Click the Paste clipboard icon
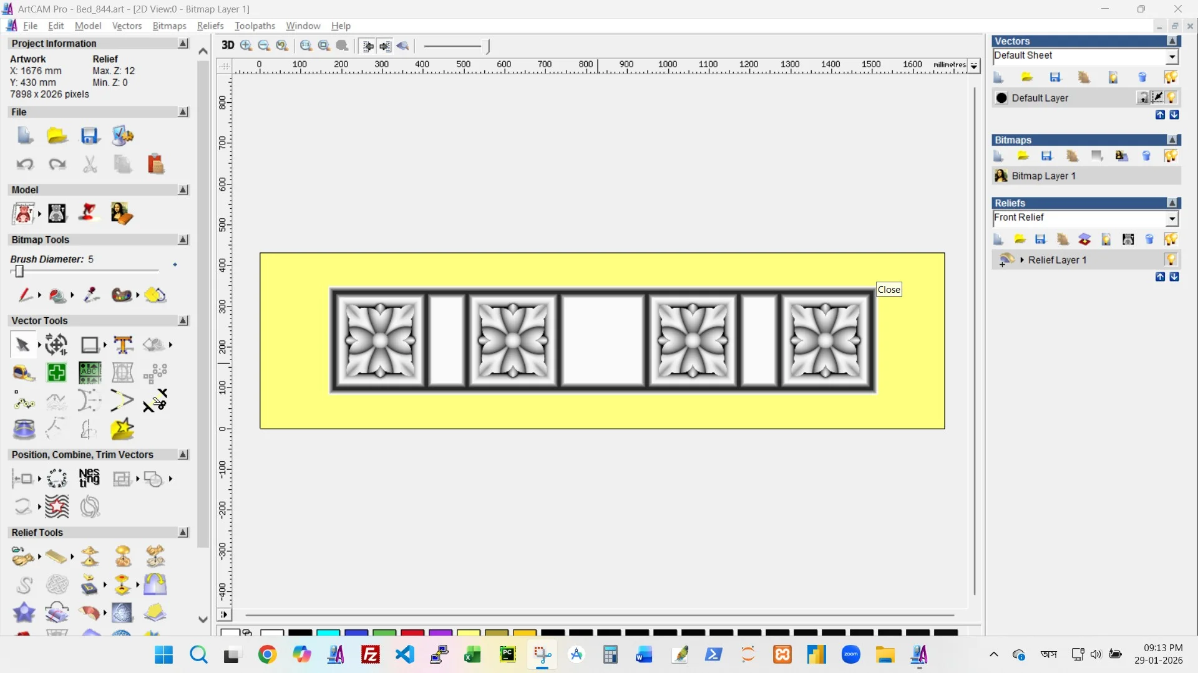This screenshot has height=673, width=1198. coord(155,165)
